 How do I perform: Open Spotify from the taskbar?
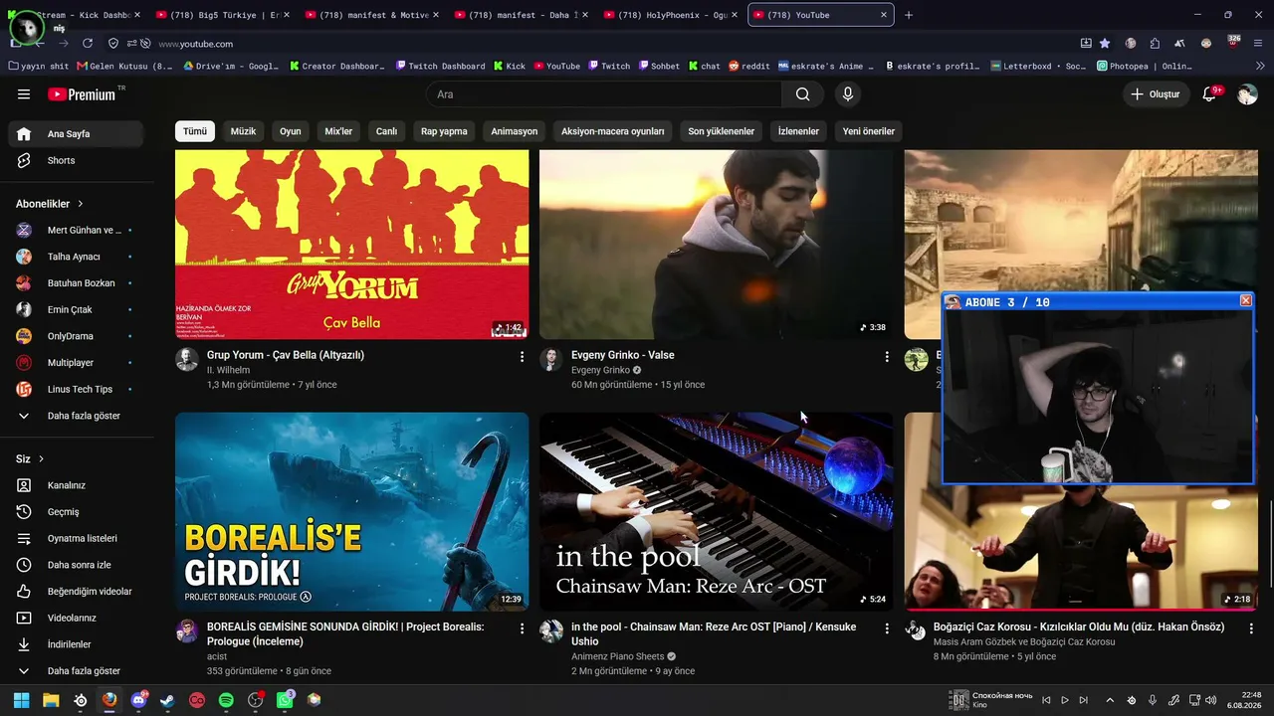coord(226,700)
